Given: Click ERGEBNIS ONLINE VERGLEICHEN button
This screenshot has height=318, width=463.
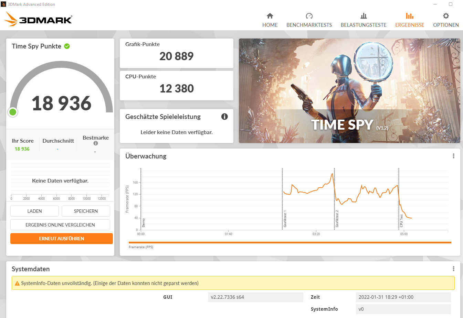Looking at the screenshot, I should (60, 225).
